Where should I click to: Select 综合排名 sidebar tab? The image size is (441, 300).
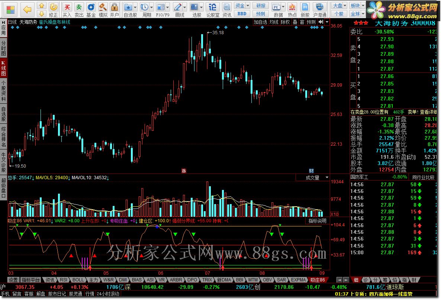[3, 137]
